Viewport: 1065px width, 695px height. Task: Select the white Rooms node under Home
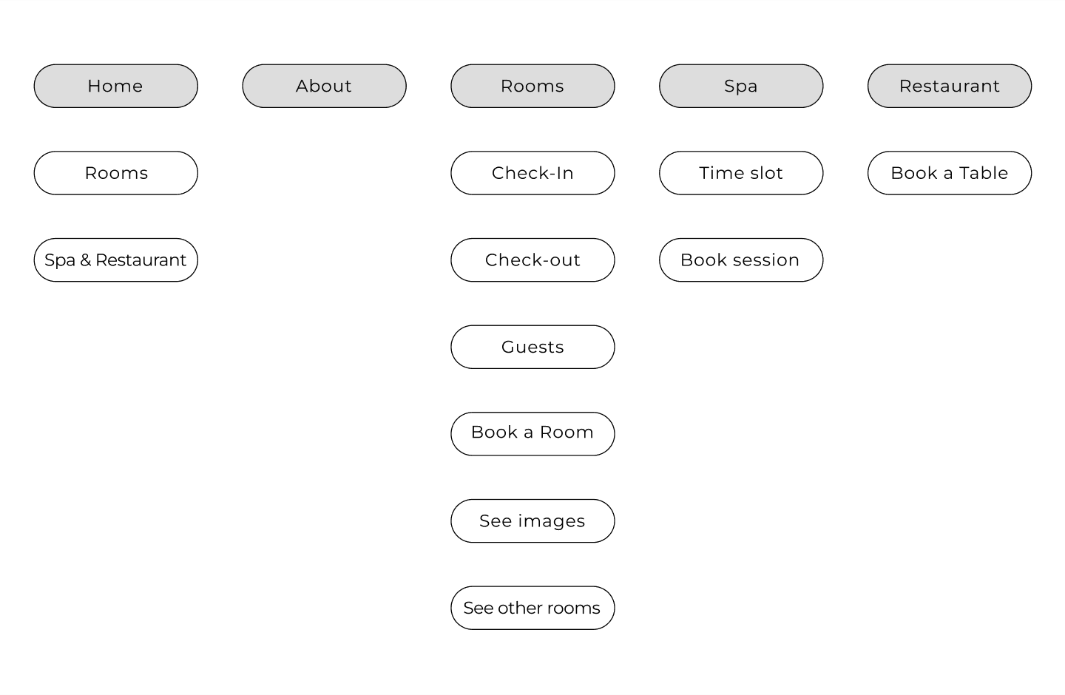(116, 173)
